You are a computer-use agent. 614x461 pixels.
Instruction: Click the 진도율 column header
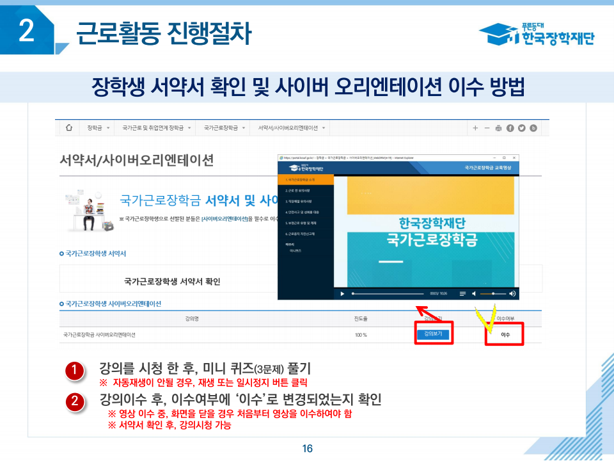[361, 319]
